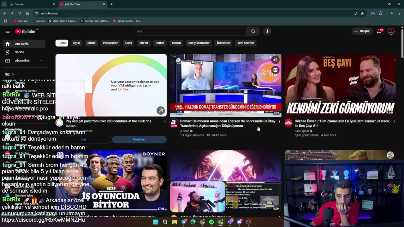Select the Müzik filter chip
The width and height of the screenshot is (404, 227).
pos(92,43)
